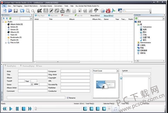The height and width of the screenshot is (113, 168).
Task: Click the pencil edit tag toolbar icon
Action: [x=51, y=11]
